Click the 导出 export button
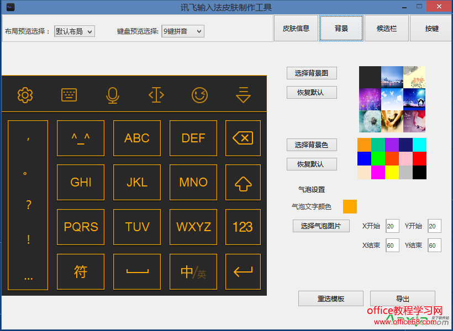This screenshot has height=331, width=453. (x=403, y=298)
